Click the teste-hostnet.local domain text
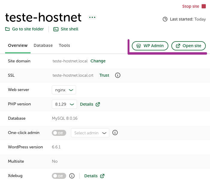 pyautogui.click(x=70, y=61)
